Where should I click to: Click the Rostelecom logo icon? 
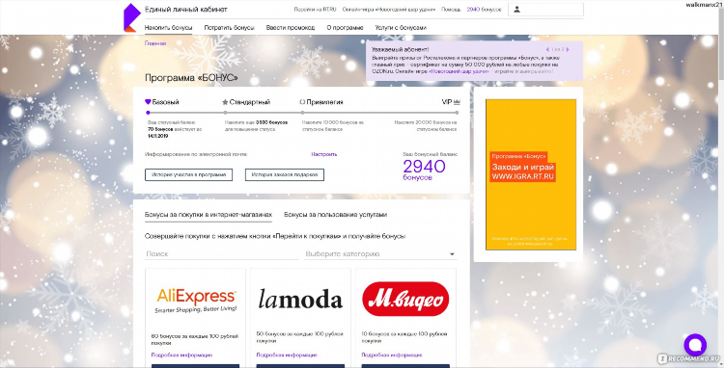click(131, 18)
